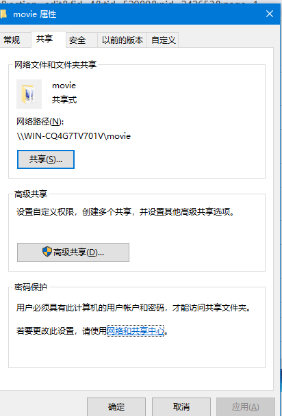Click the network path \\WIN-CQ4G7TV701V\movie text
Image resolution: width=282 pixels, height=416 pixels.
(74, 136)
